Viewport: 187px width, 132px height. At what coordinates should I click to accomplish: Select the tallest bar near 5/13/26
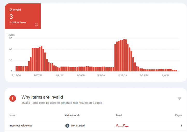pyautogui.click(x=124, y=55)
